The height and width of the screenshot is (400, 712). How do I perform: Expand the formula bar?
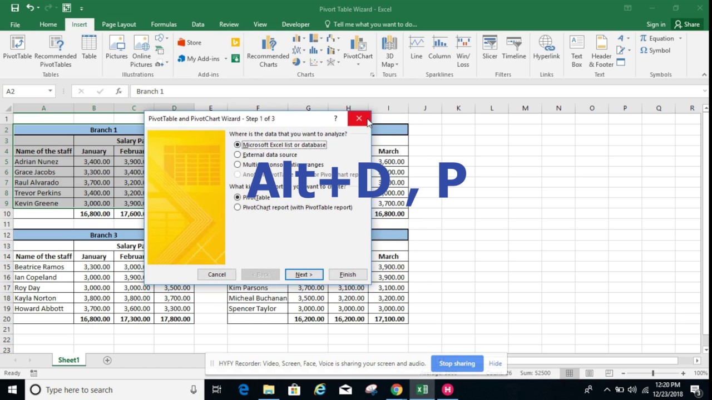[x=705, y=91]
